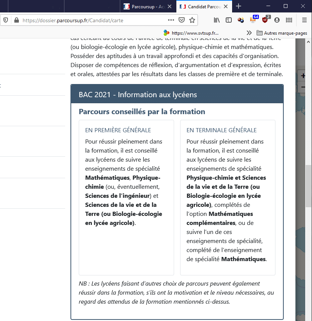Click the colored balls extension icon

pyautogui.click(x=240, y=20)
